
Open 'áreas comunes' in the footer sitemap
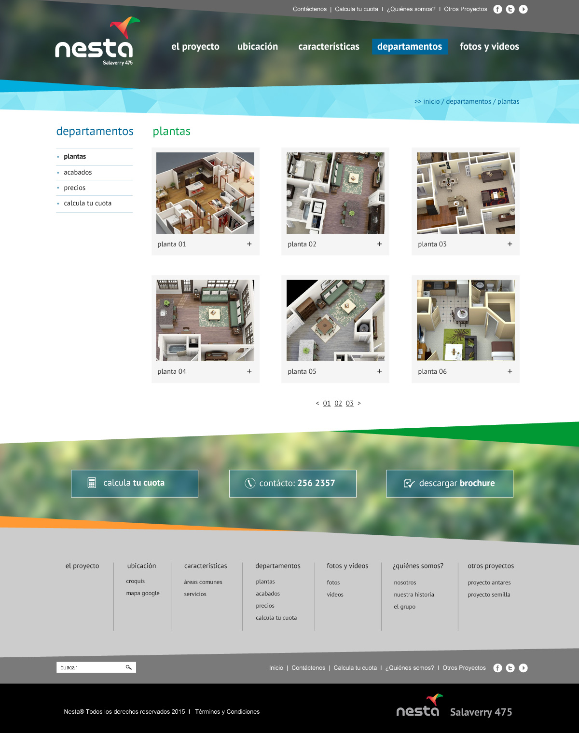[x=203, y=583]
